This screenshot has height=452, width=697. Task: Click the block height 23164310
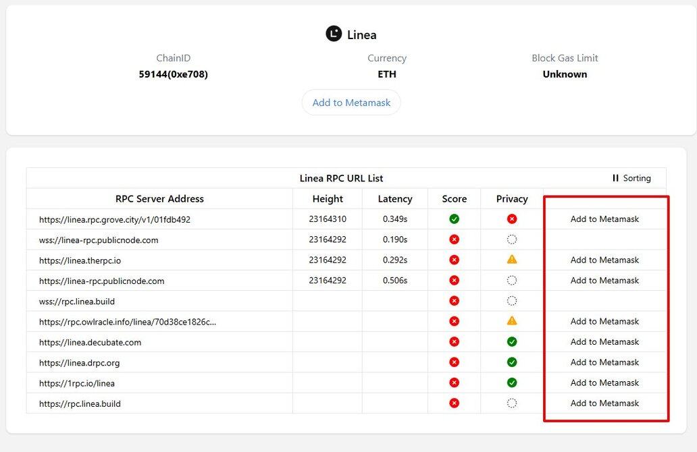click(x=328, y=219)
